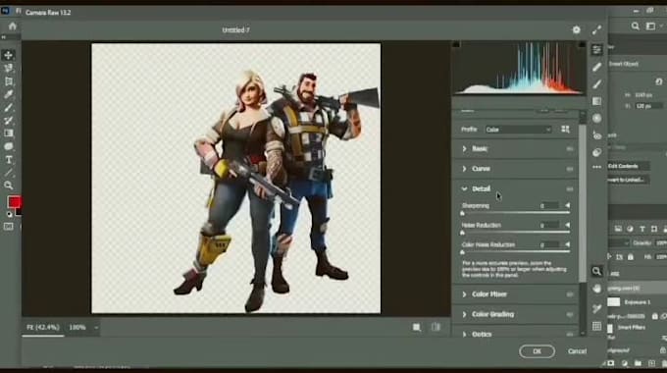Open Camera Raw more options (three dots)
The height and width of the screenshot is (373, 667).
(x=596, y=167)
